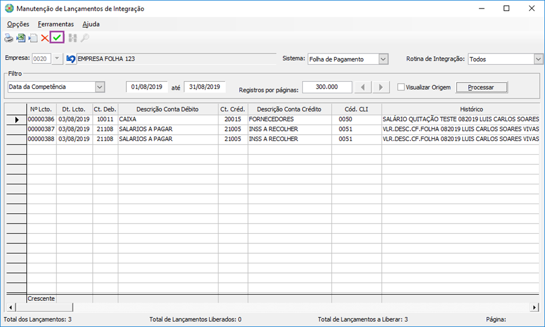Toggle the Visualizar Origem checkbox
The image size is (545, 327).
click(x=401, y=87)
